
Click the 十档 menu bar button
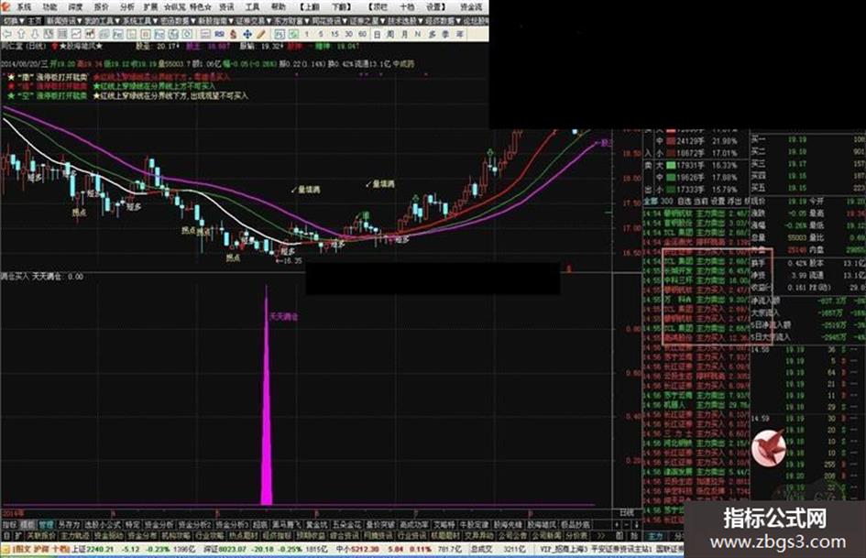click(407, 6)
